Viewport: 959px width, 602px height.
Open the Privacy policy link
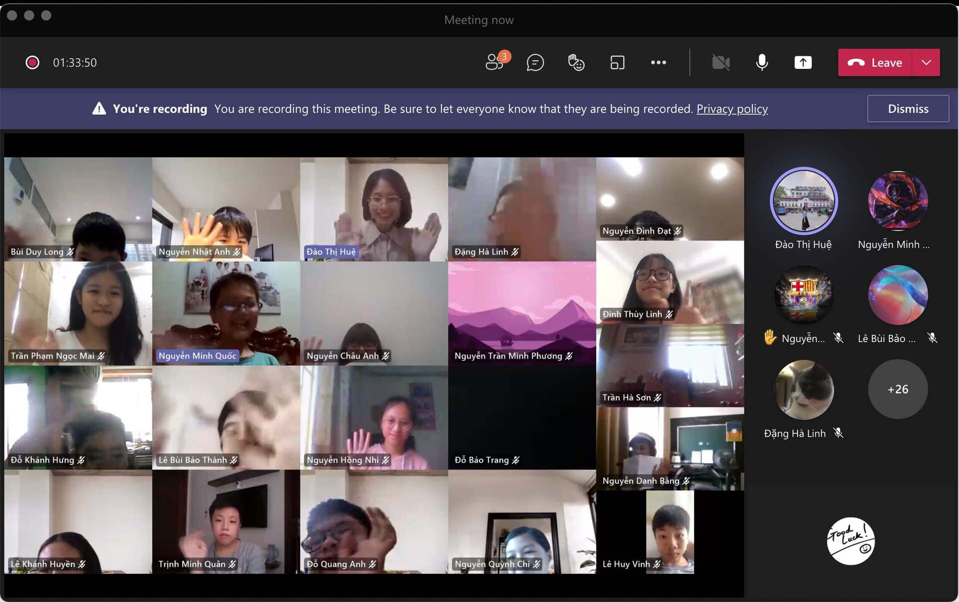tap(732, 109)
